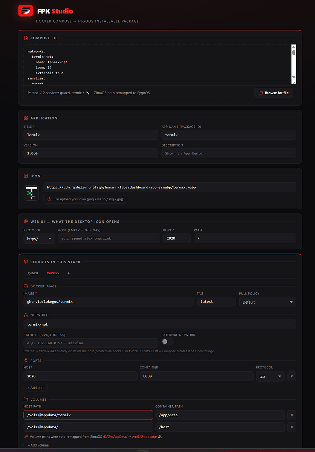This screenshot has width=315, height=452.
Task: Click the Network section icon
Action: tap(26, 315)
